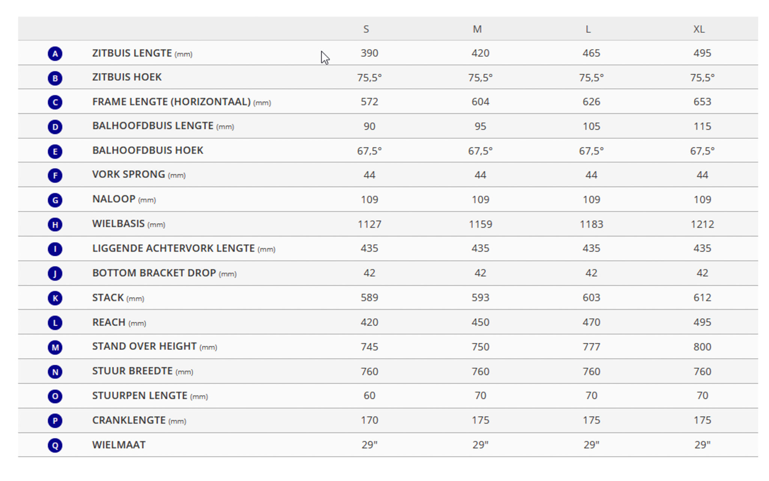Select the S size column header

(x=366, y=29)
